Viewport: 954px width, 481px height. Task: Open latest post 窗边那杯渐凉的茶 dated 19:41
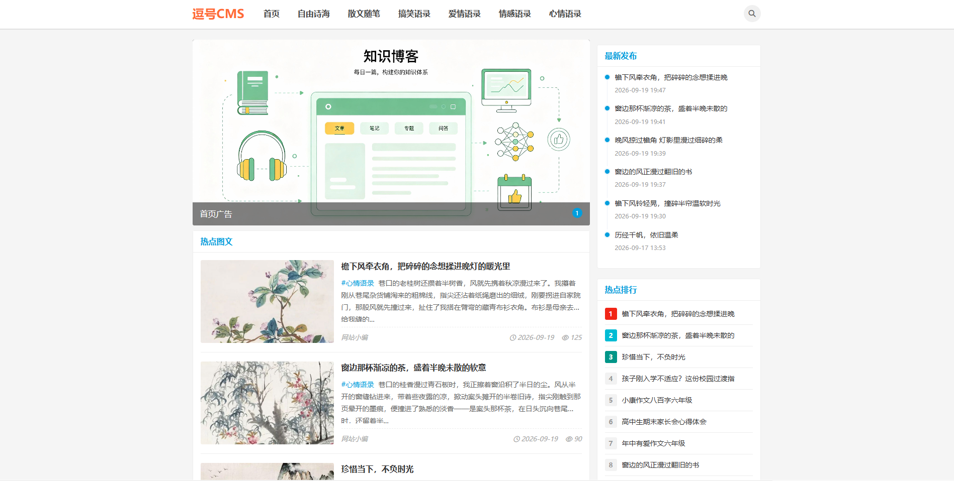coord(671,108)
